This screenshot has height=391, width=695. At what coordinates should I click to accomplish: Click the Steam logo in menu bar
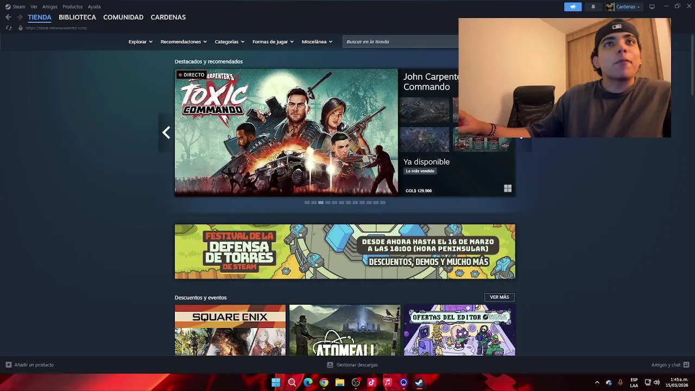(8, 7)
